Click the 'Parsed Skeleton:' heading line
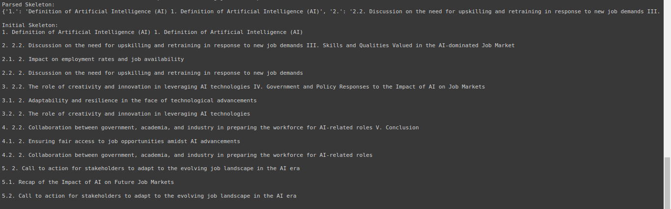The image size is (671, 209). pos(28,4)
